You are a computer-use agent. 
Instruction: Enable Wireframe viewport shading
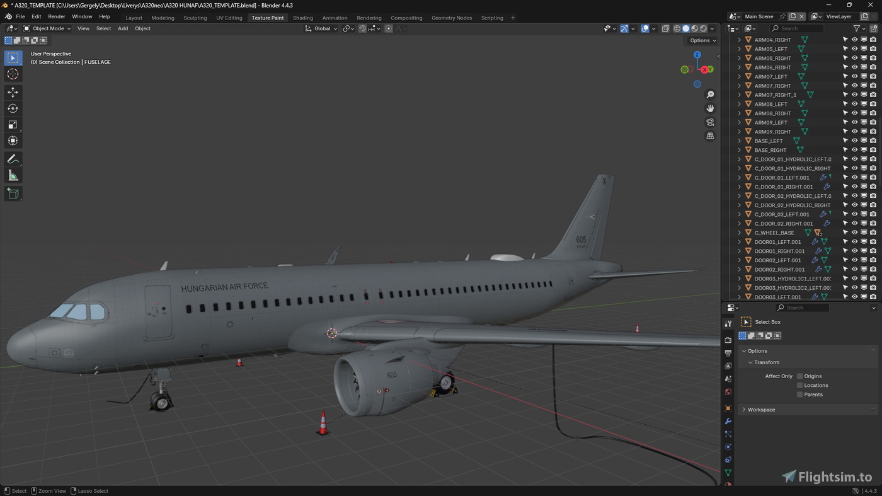pyautogui.click(x=677, y=28)
